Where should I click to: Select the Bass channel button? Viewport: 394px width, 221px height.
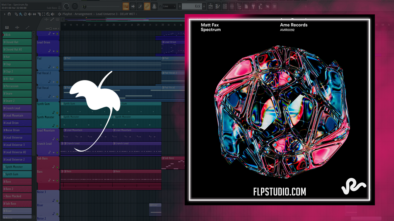tap(16, 181)
